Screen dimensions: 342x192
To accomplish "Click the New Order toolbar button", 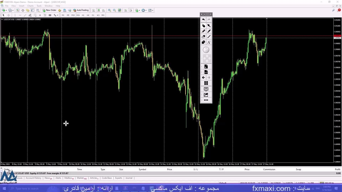I will point(49,10).
